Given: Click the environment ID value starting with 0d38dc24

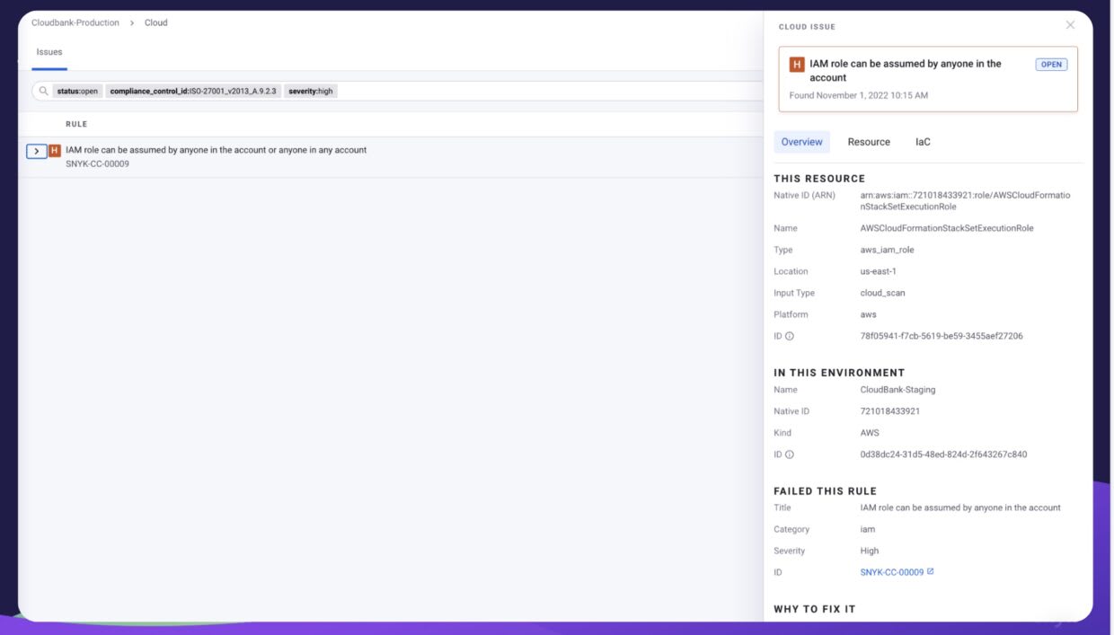Looking at the screenshot, I should (x=943, y=454).
